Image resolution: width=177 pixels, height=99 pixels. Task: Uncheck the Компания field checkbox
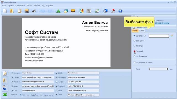point(12,73)
